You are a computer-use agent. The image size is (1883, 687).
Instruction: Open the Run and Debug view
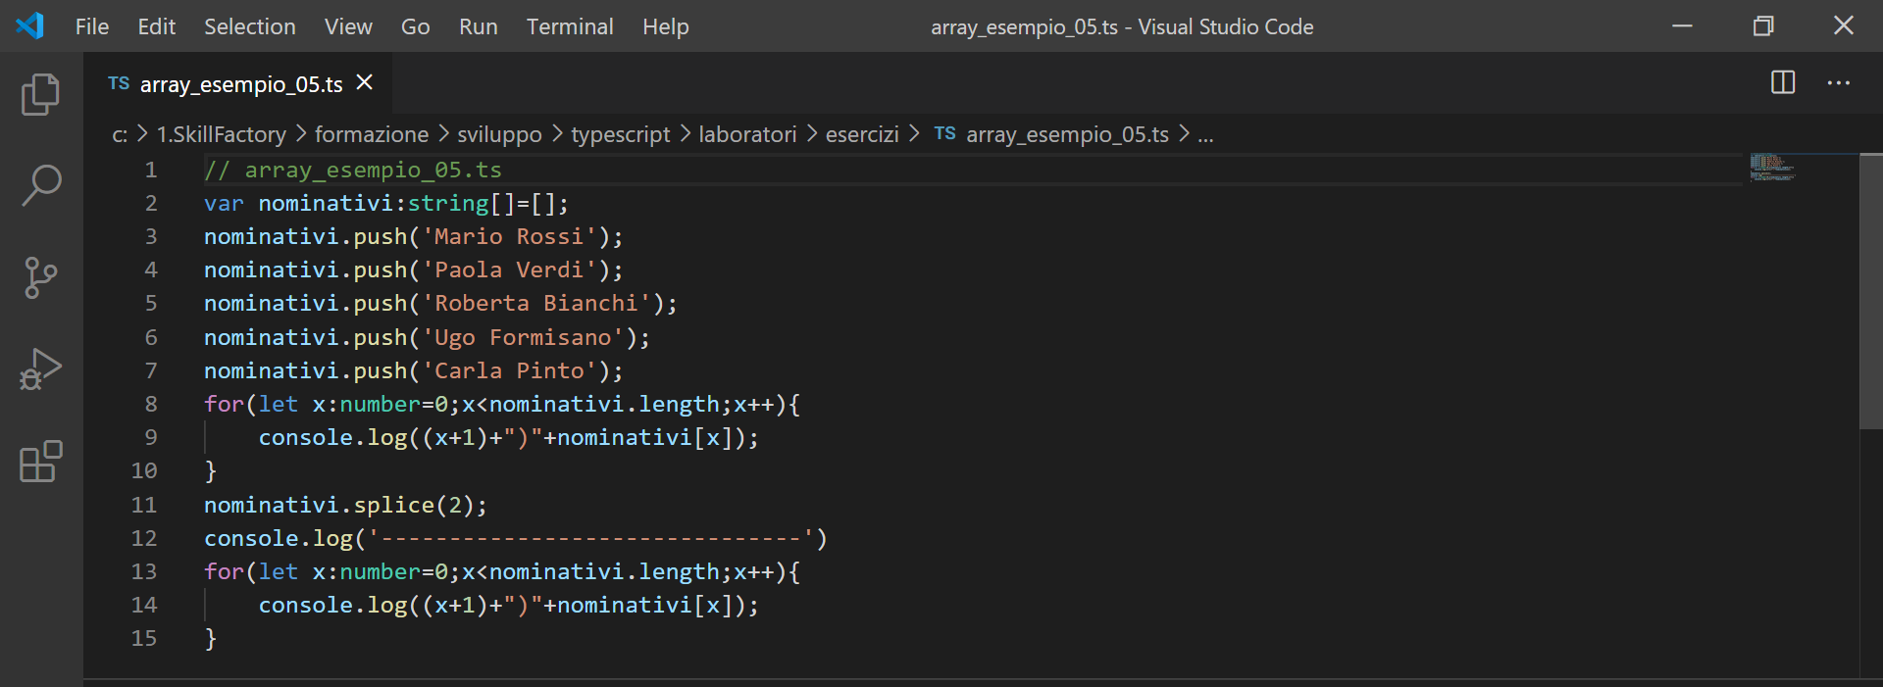coord(40,369)
